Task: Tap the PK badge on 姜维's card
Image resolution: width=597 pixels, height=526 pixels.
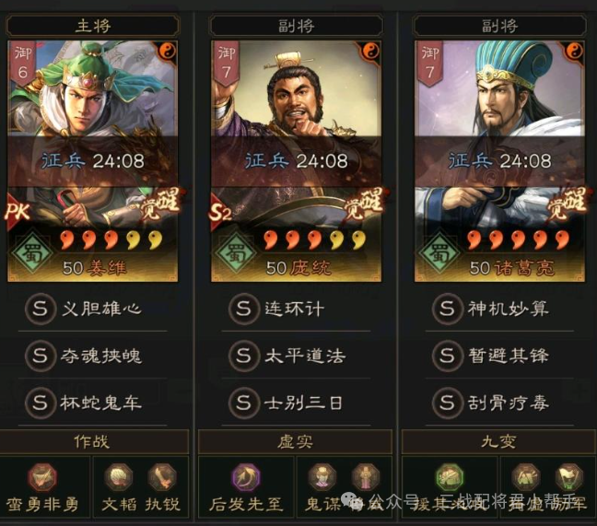Action: [x=17, y=212]
